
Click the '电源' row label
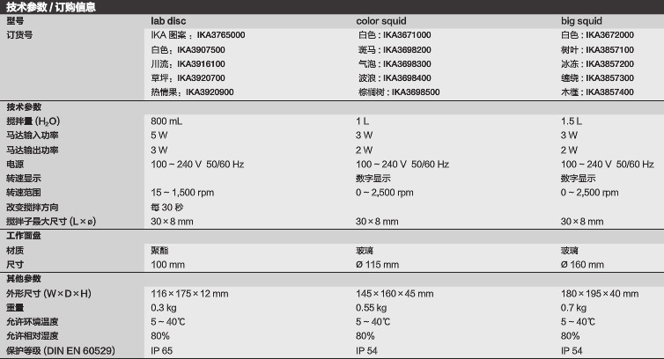click(15, 164)
